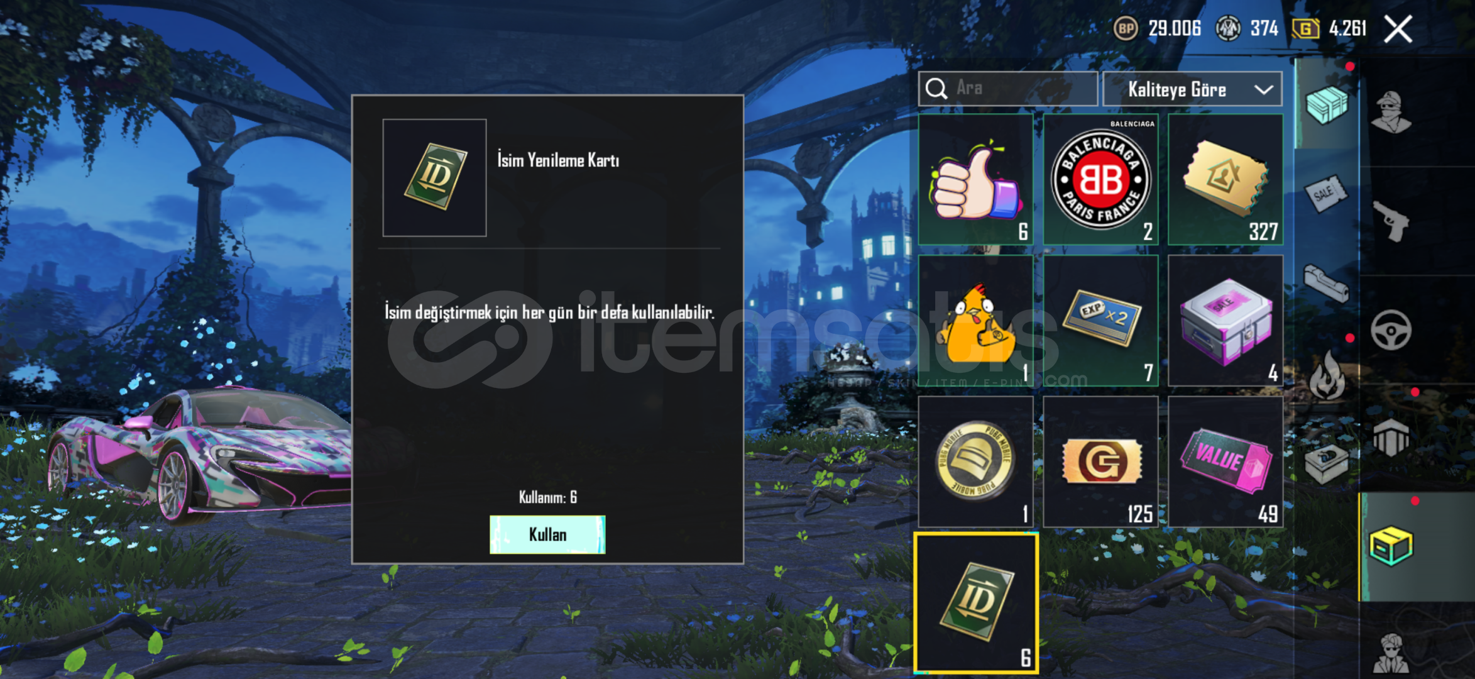Open the SALE tag sidebar tab

tap(1327, 195)
